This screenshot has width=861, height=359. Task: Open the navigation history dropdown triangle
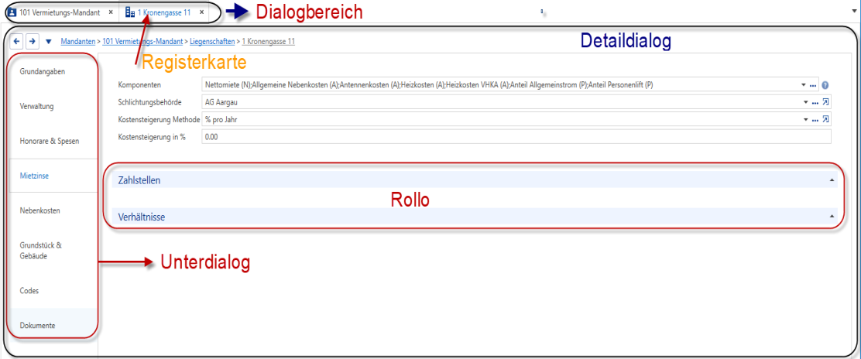click(48, 41)
